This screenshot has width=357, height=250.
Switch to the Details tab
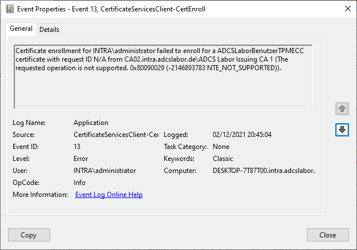coord(49,29)
